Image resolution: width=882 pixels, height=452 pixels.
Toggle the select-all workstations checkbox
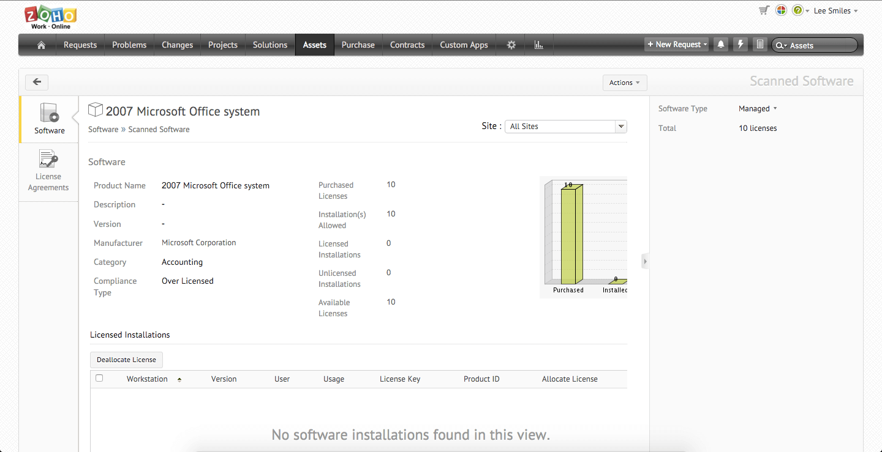99,379
